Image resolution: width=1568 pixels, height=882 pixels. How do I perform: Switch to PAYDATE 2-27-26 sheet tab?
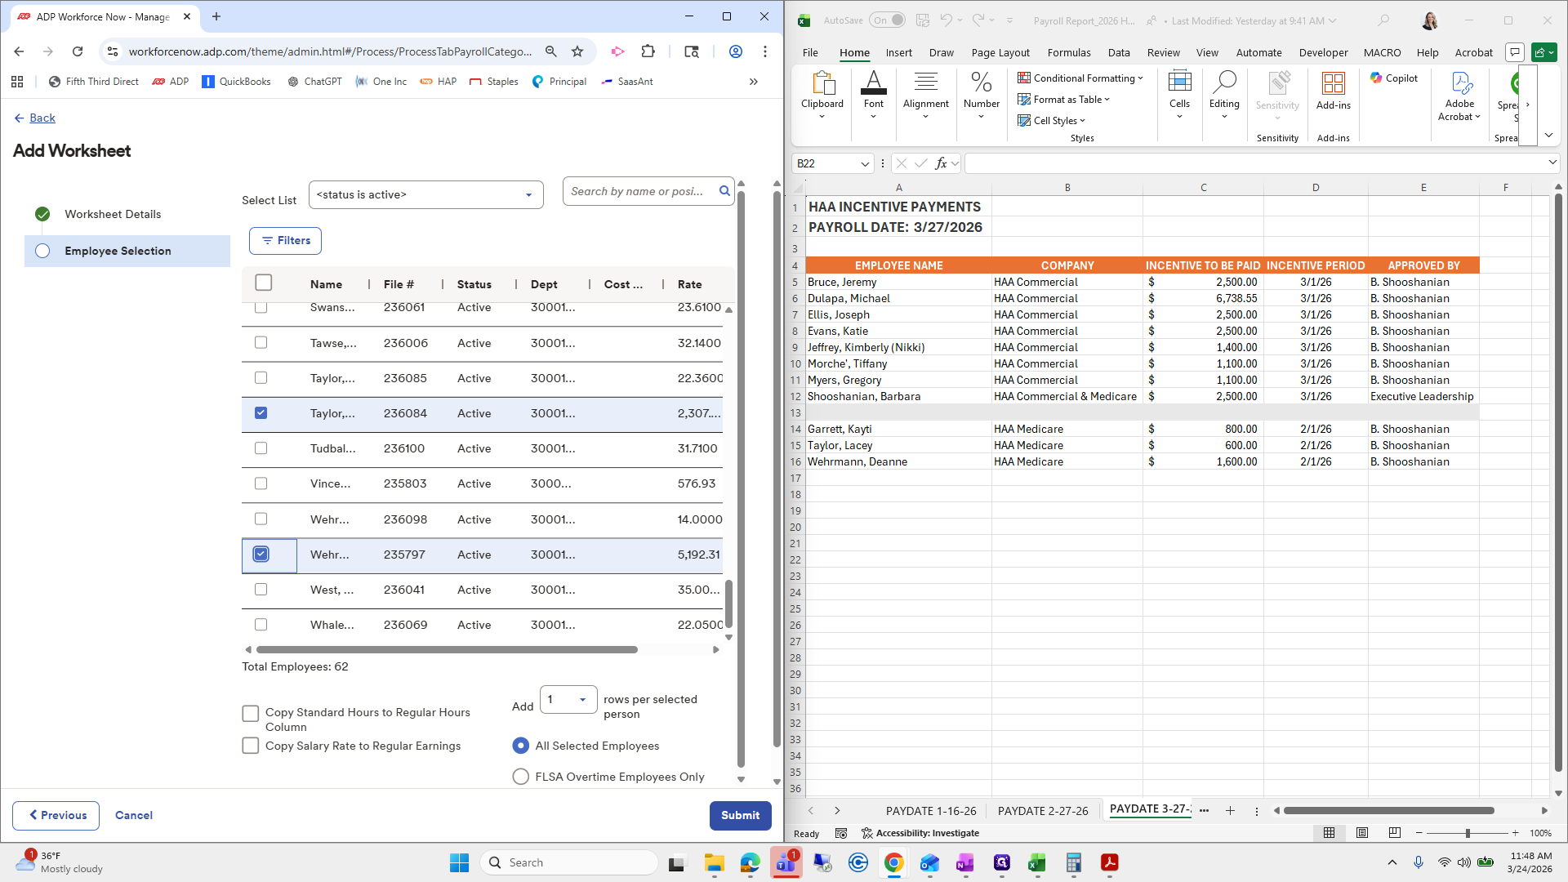pyautogui.click(x=1042, y=811)
